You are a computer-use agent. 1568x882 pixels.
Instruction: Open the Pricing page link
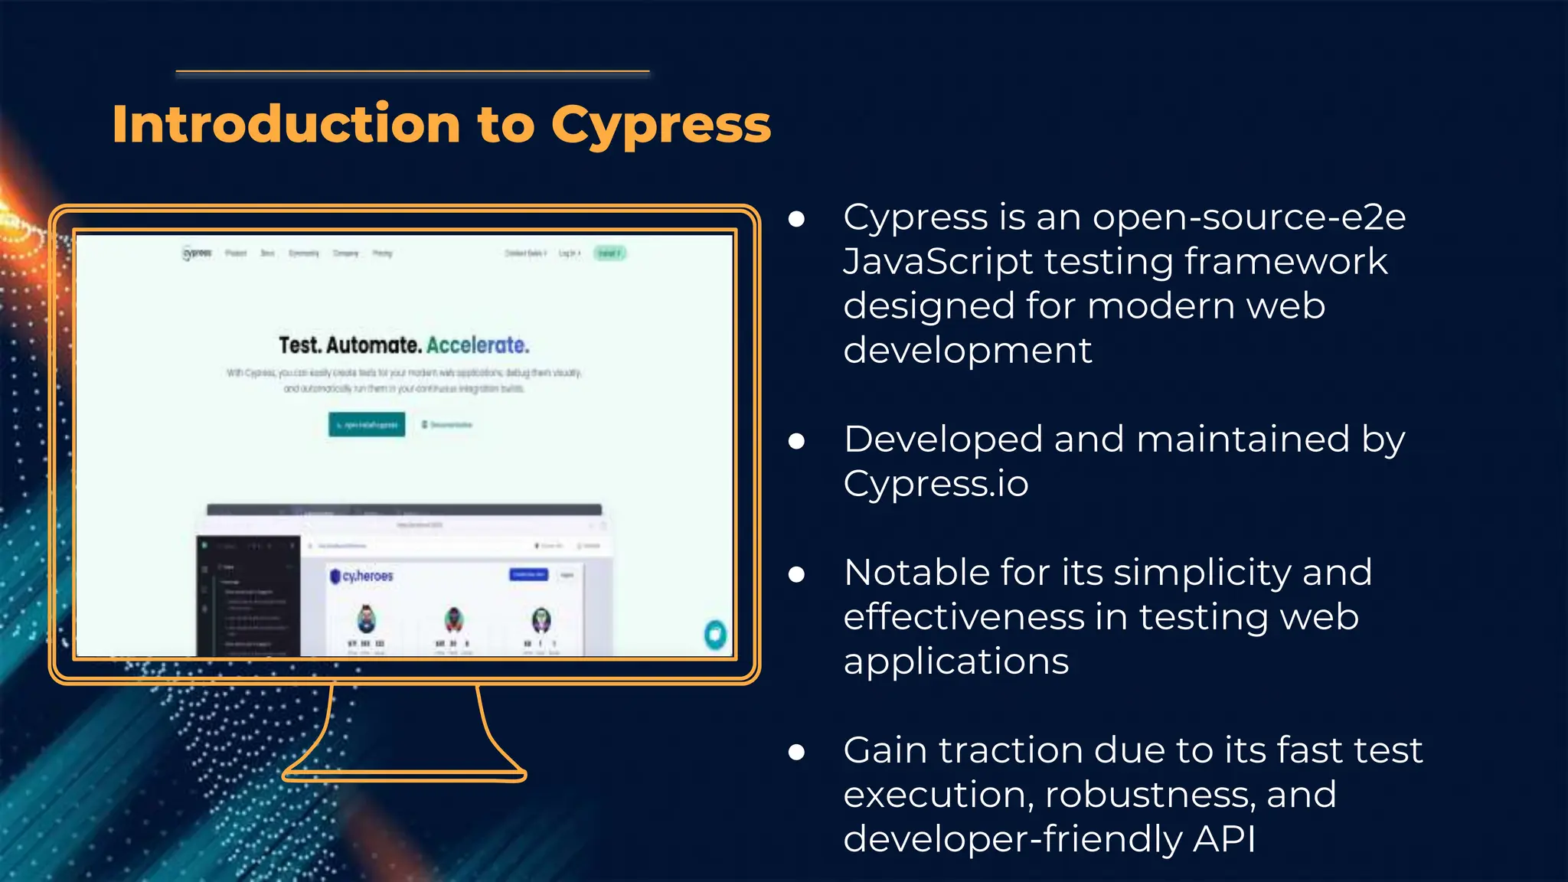pyautogui.click(x=382, y=253)
